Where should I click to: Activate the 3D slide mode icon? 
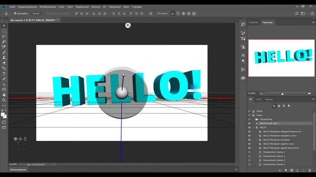click(x=189, y=14)
